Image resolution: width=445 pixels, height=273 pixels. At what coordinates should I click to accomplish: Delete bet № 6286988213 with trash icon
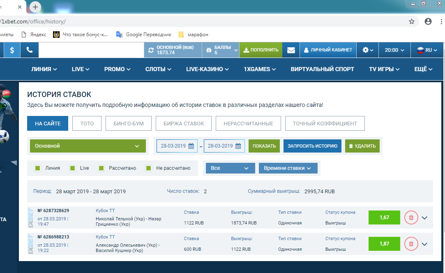tap(411, 244)
